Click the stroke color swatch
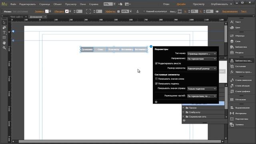Viewport: 256px width, 144px height. click(x=67, y=11)
